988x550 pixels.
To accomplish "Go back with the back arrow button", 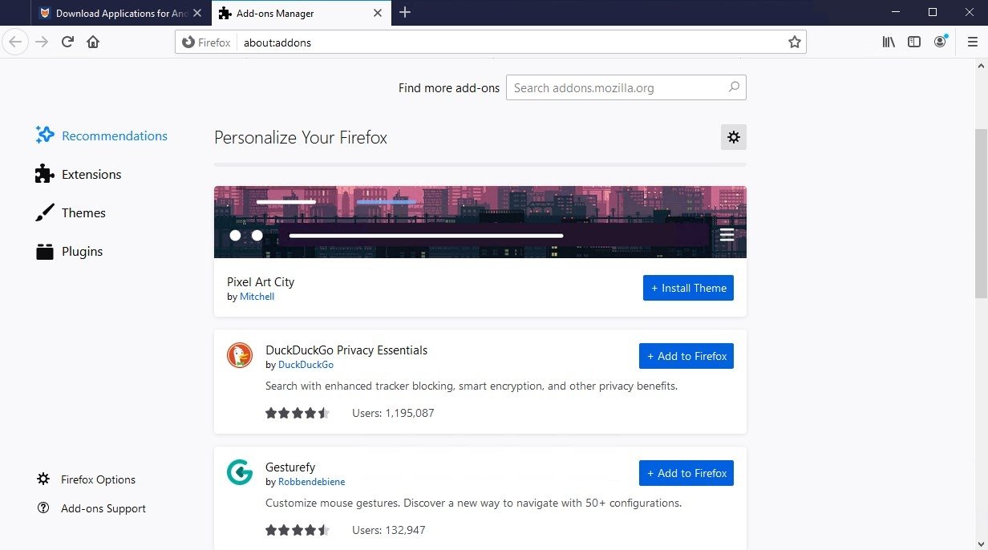I will [15, 42].
